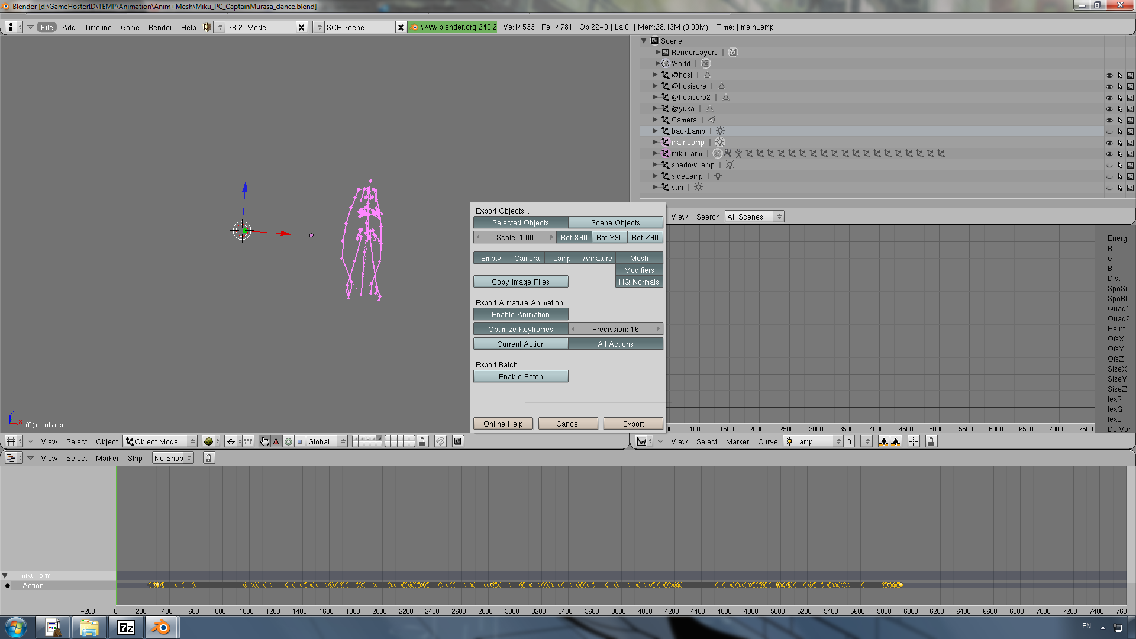Delete the SR:2-Model screen with X
This screenshot has width=1136, height=639.
[x=302, y=27]
